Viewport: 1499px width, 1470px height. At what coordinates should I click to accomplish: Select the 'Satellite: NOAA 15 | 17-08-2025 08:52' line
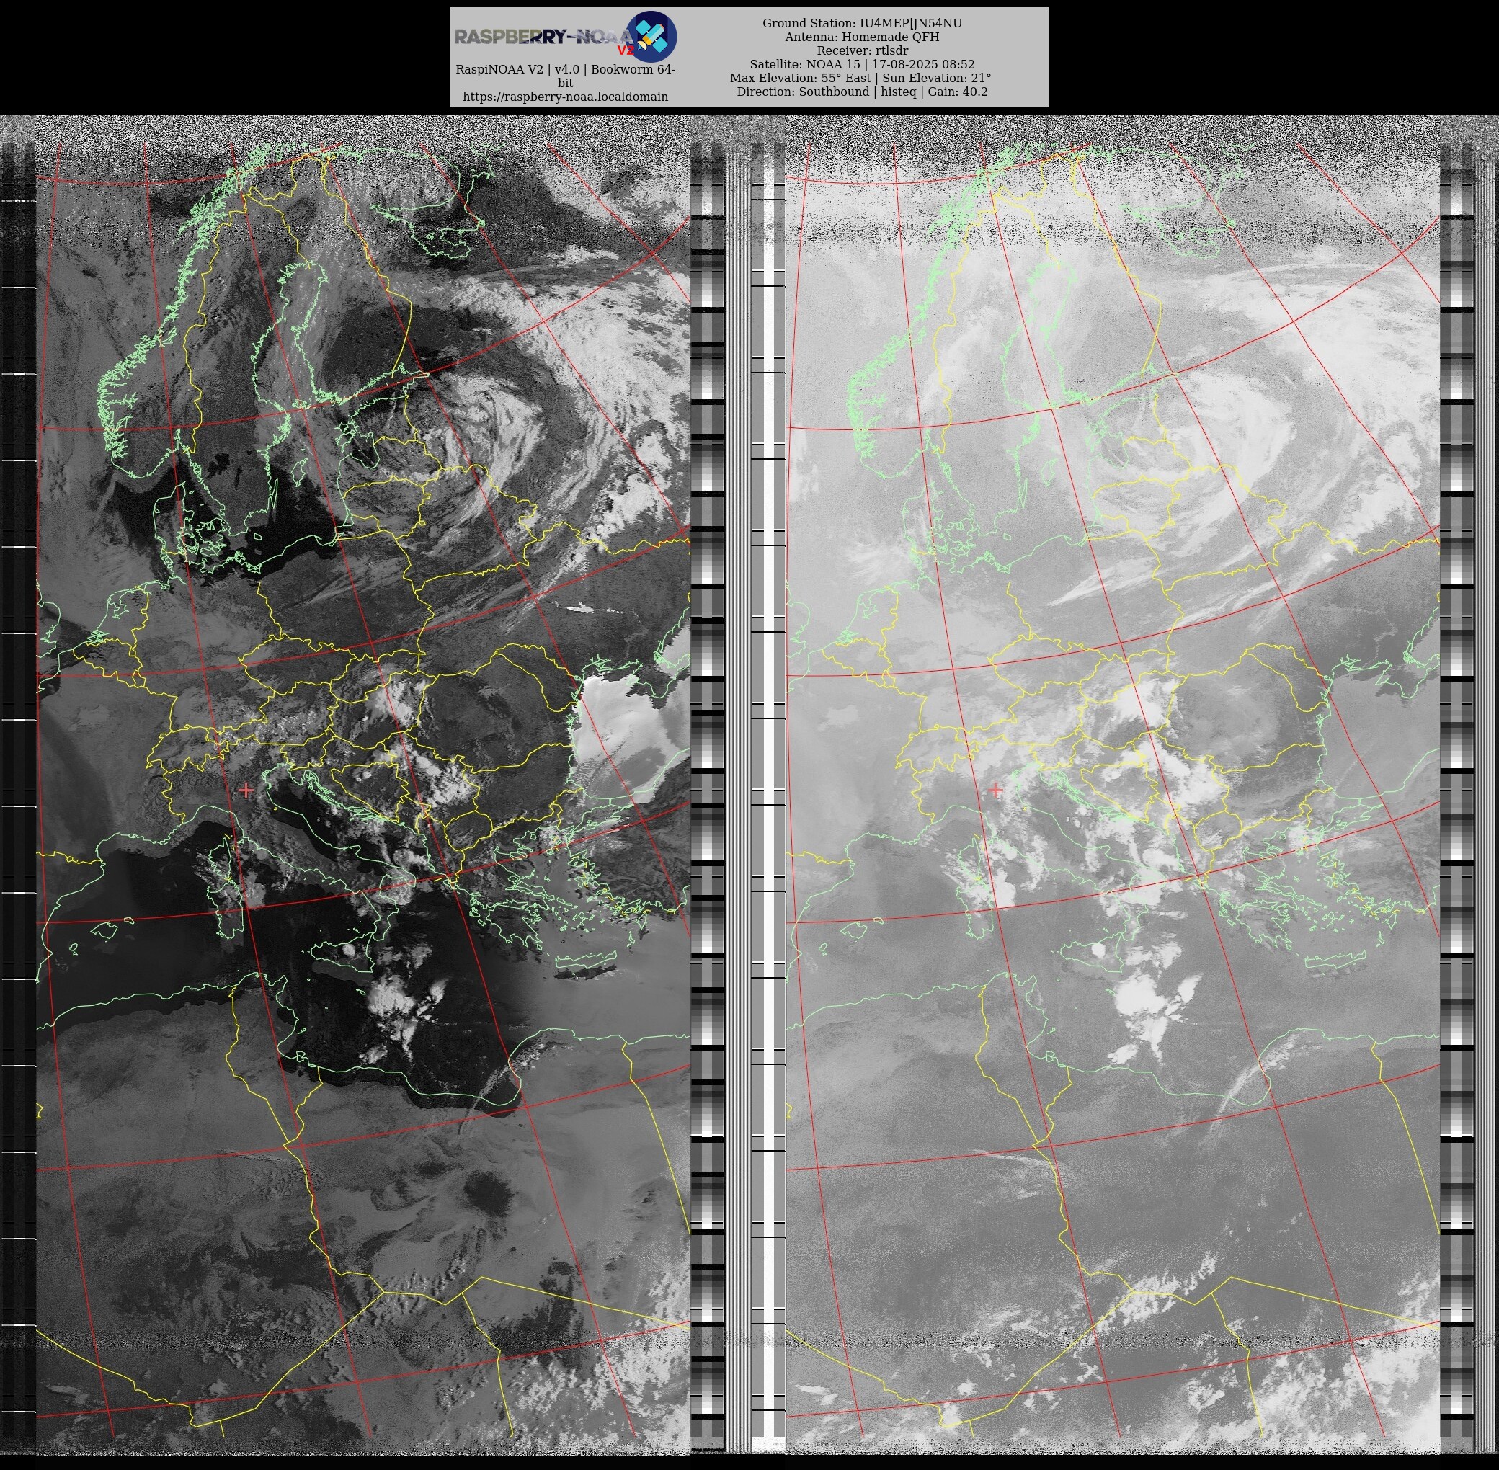click(862, 65)
